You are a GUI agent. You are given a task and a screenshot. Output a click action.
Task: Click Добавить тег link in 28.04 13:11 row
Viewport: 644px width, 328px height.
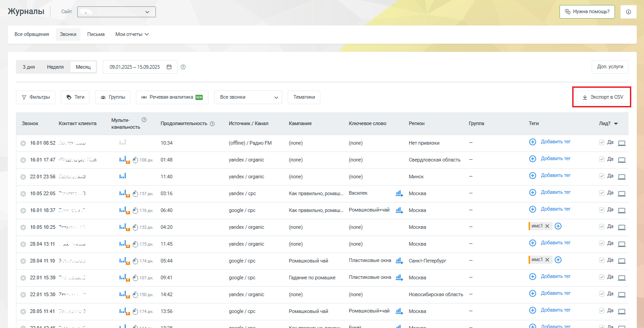[x=556, y=243]
